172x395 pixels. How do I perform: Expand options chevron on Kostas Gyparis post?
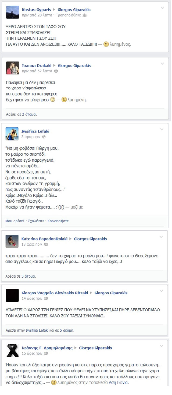[162, 8]
